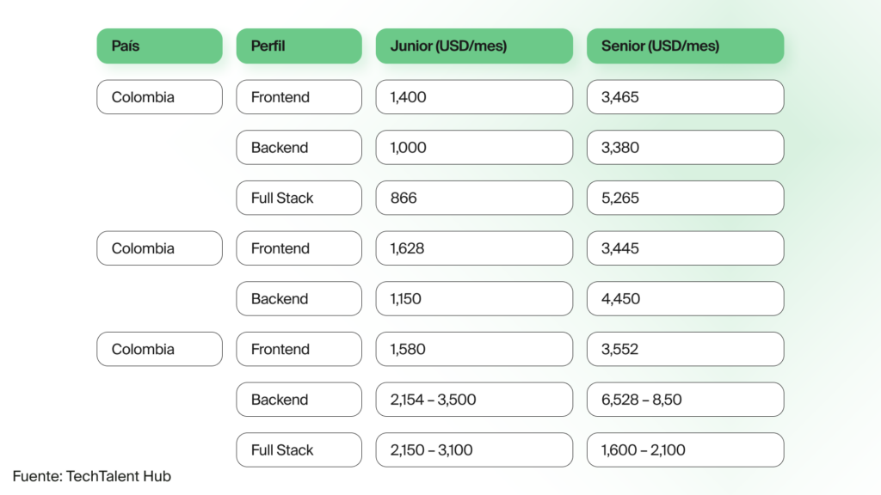Select the senior salary cell 4,450
The image size is (881, 495).
[686, 298]
